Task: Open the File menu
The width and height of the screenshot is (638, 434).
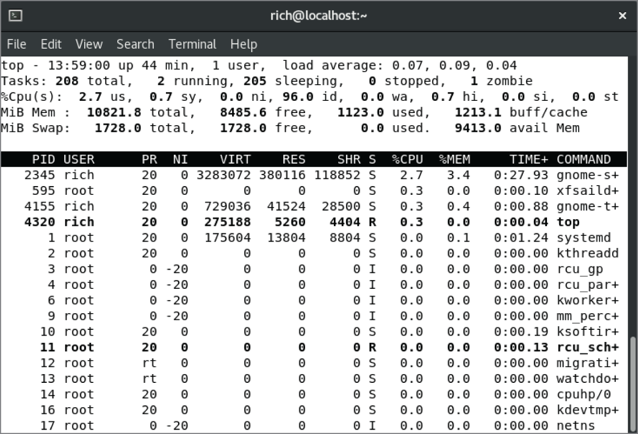Action: coord(17,44)
